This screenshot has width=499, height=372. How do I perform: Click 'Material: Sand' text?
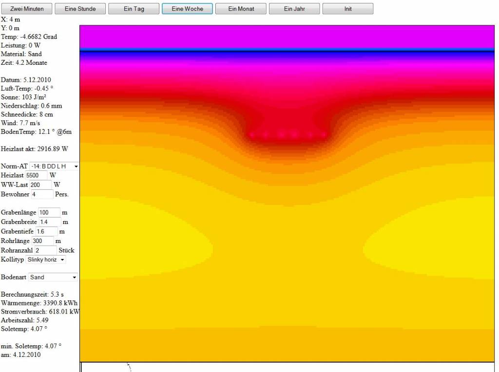coord(21,54)
